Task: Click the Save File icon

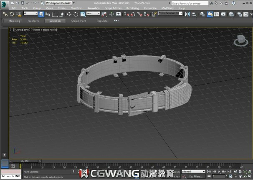Action: pos(23,3)
